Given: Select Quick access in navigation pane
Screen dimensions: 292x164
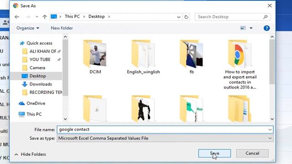Looking at the screenshot, I should tap(39, 43).
